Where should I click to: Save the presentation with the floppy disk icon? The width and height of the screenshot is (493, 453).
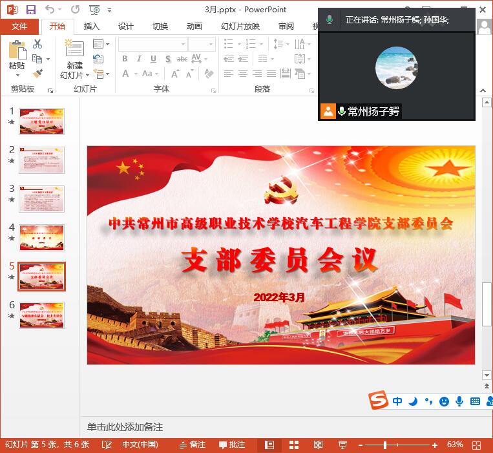pyautogui.click(x=31, y=10)
